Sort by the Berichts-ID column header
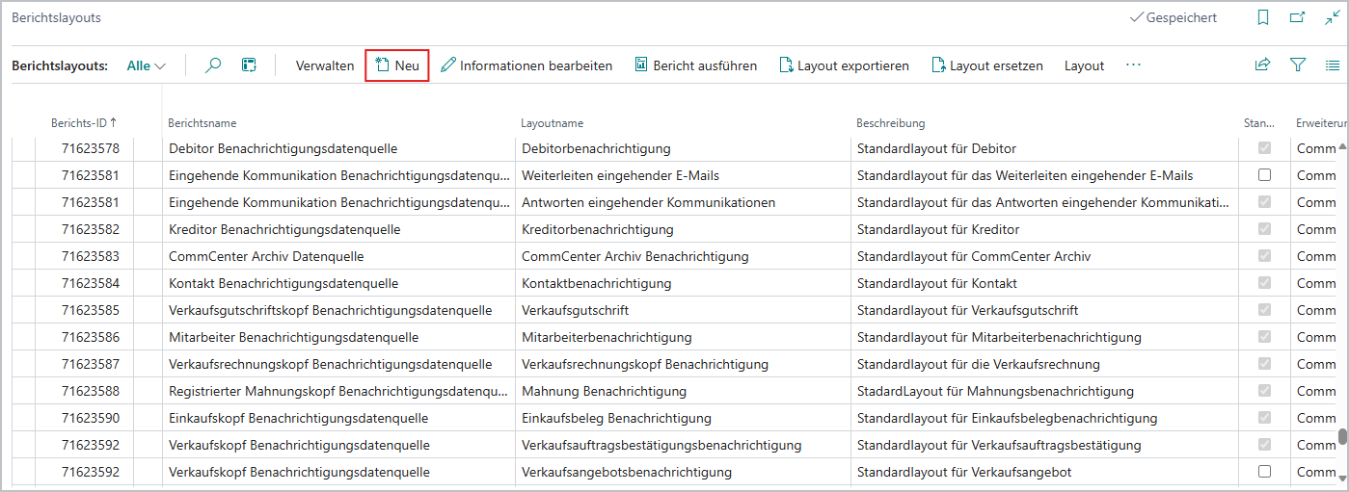Screen dimensions: 1349x492 [x=84, y=123]
